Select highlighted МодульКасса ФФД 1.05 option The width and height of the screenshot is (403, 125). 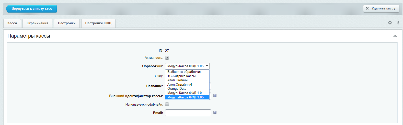[x=186, y=97]
